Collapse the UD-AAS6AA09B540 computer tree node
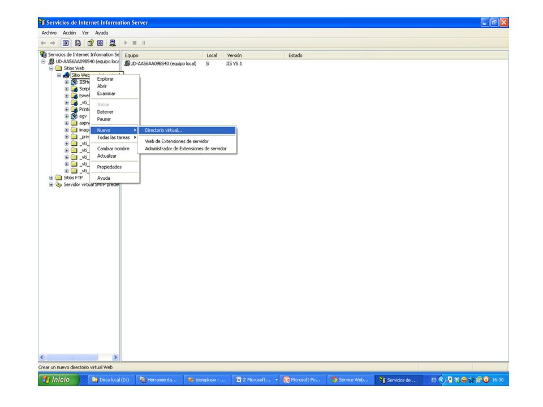Image resolution: width=543 pixels, height=407 pixels. 44,62
